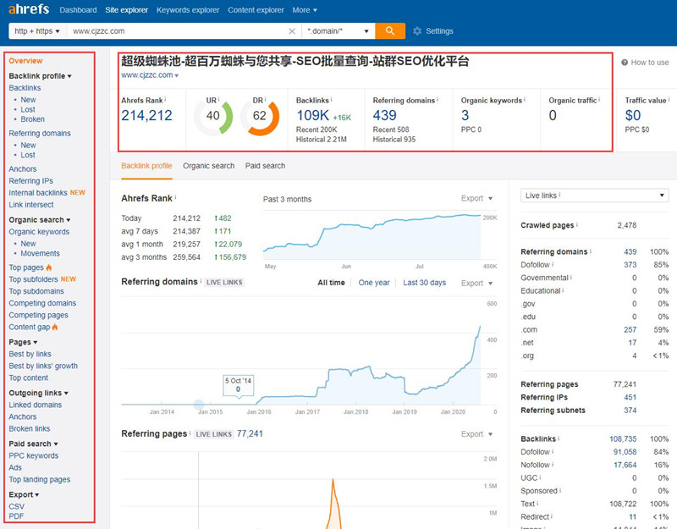Click the 109K backlinks count
The image size is (677, 529).
(312, 116)
